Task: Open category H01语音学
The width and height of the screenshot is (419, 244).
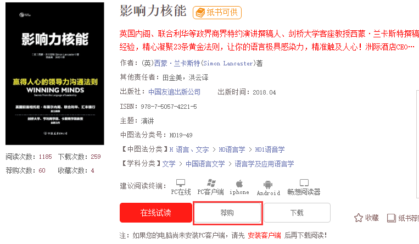Action: 270,149
